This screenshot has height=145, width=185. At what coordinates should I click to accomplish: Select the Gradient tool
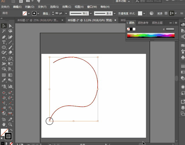10,75
